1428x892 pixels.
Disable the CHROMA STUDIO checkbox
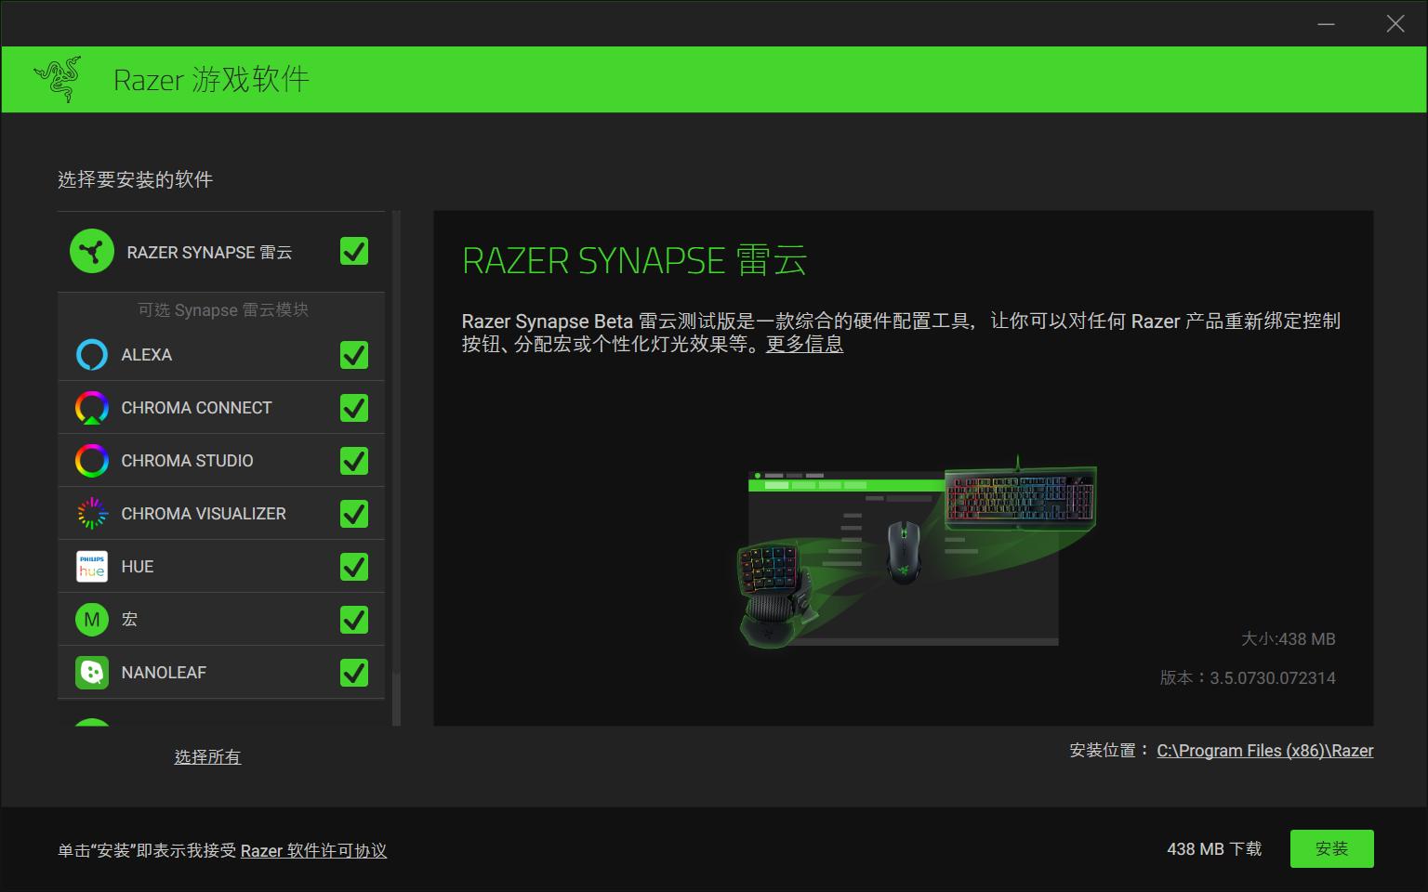353,460
